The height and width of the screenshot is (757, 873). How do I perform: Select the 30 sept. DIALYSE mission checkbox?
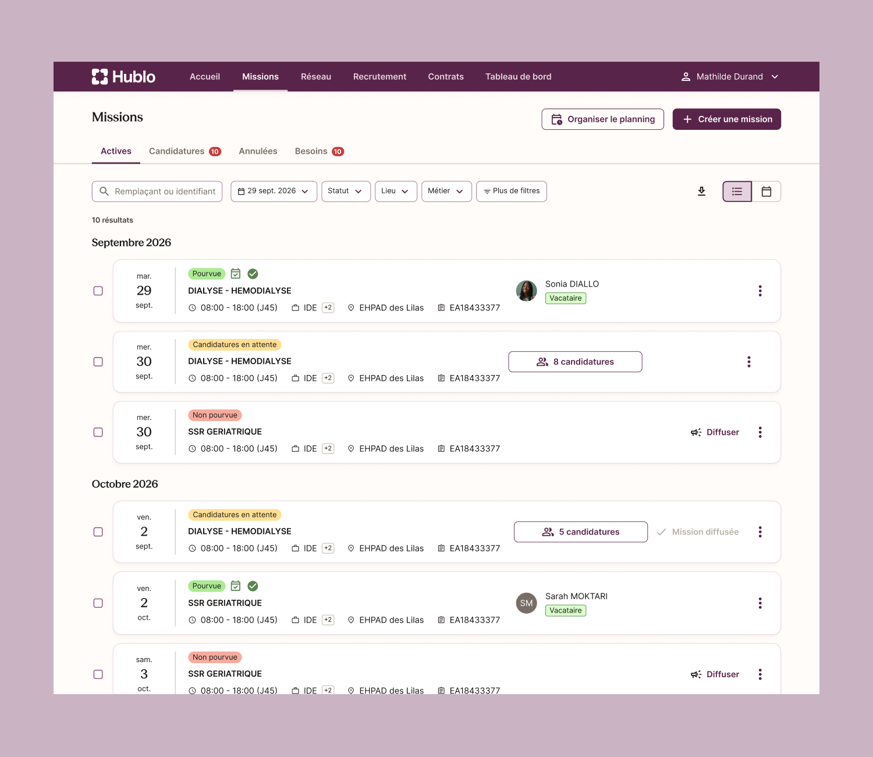click(98, 362)
